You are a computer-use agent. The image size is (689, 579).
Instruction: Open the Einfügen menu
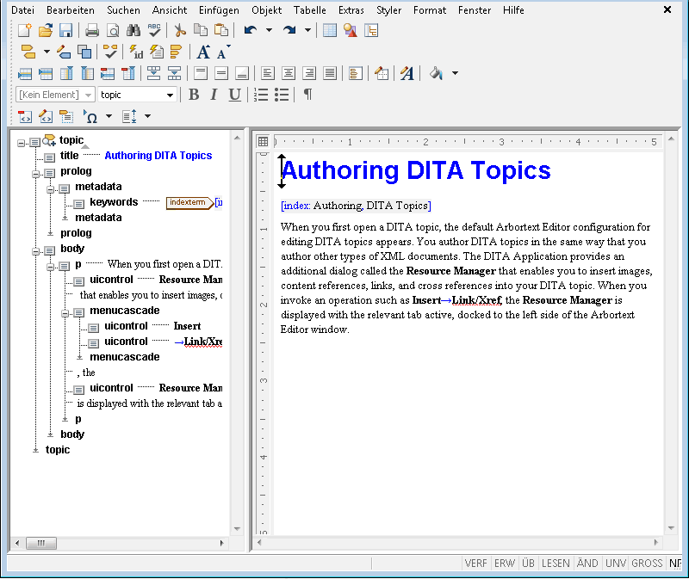pos(219,10)
